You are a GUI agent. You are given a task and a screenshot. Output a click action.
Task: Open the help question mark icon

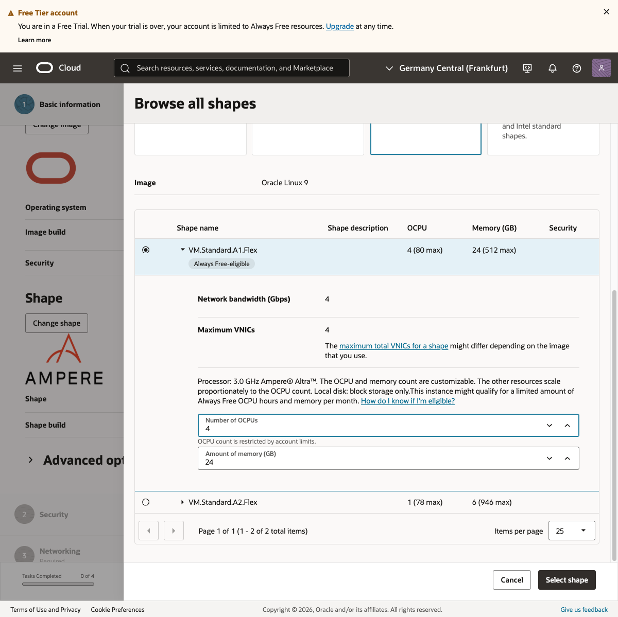click(x=577, y=68)
